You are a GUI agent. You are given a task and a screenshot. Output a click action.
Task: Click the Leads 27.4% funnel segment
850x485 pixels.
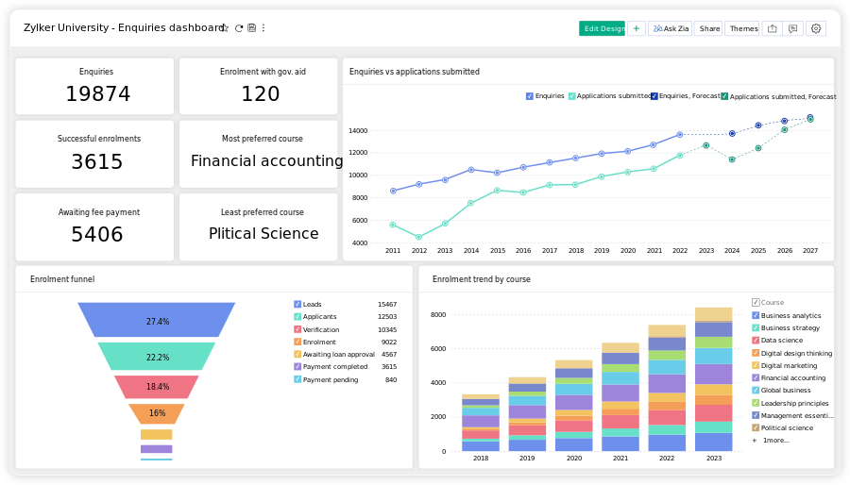157,321
